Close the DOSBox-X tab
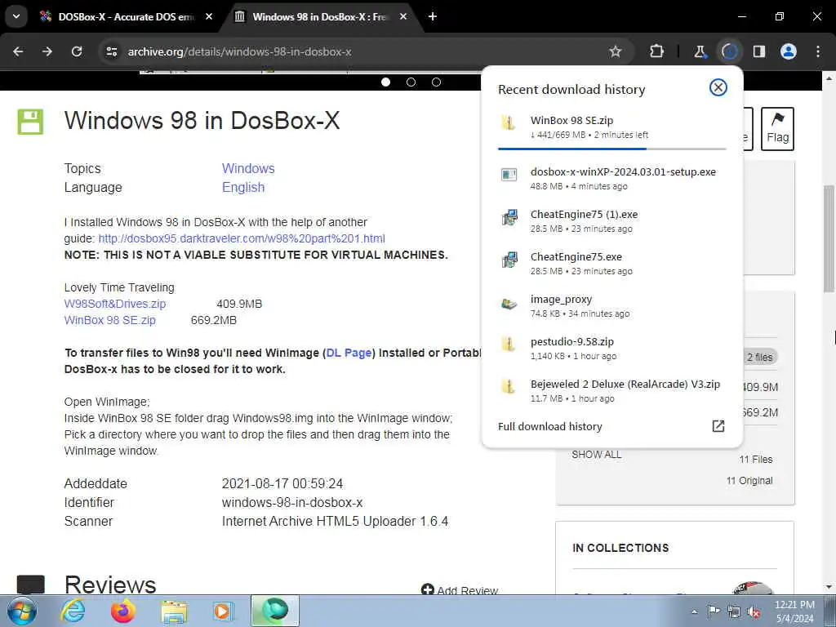Viewport: 836px width, 627px height. pyautogui.click(x=209, y=16)
